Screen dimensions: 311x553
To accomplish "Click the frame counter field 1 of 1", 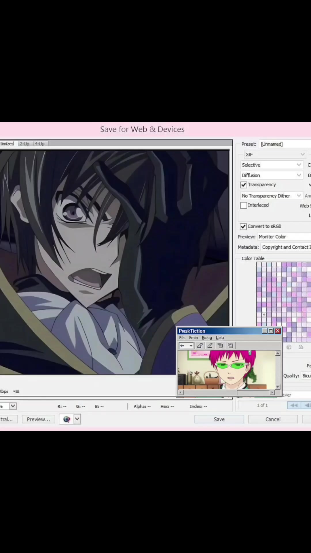I will [x=262, y=405].
